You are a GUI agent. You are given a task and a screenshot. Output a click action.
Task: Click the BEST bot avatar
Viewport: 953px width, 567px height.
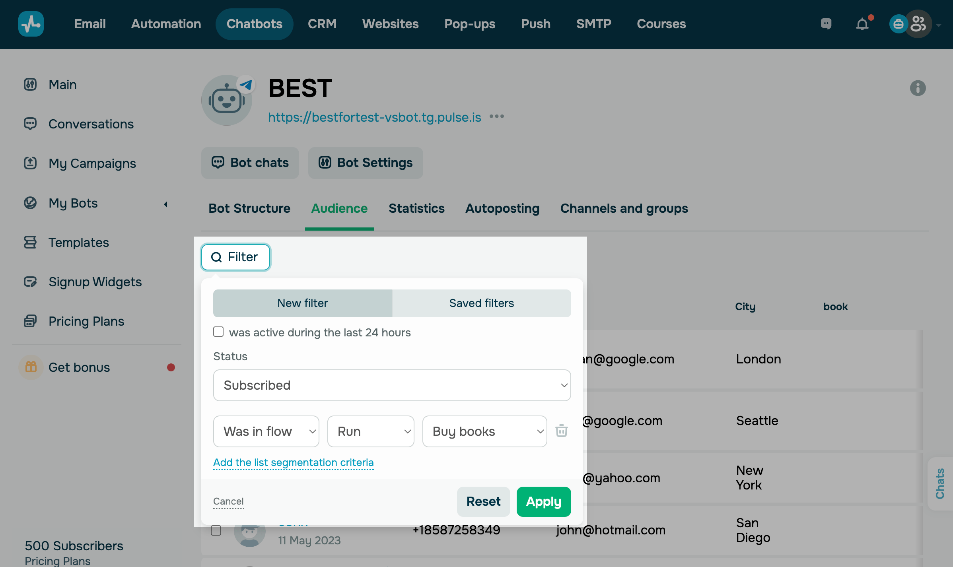(227, 100)
